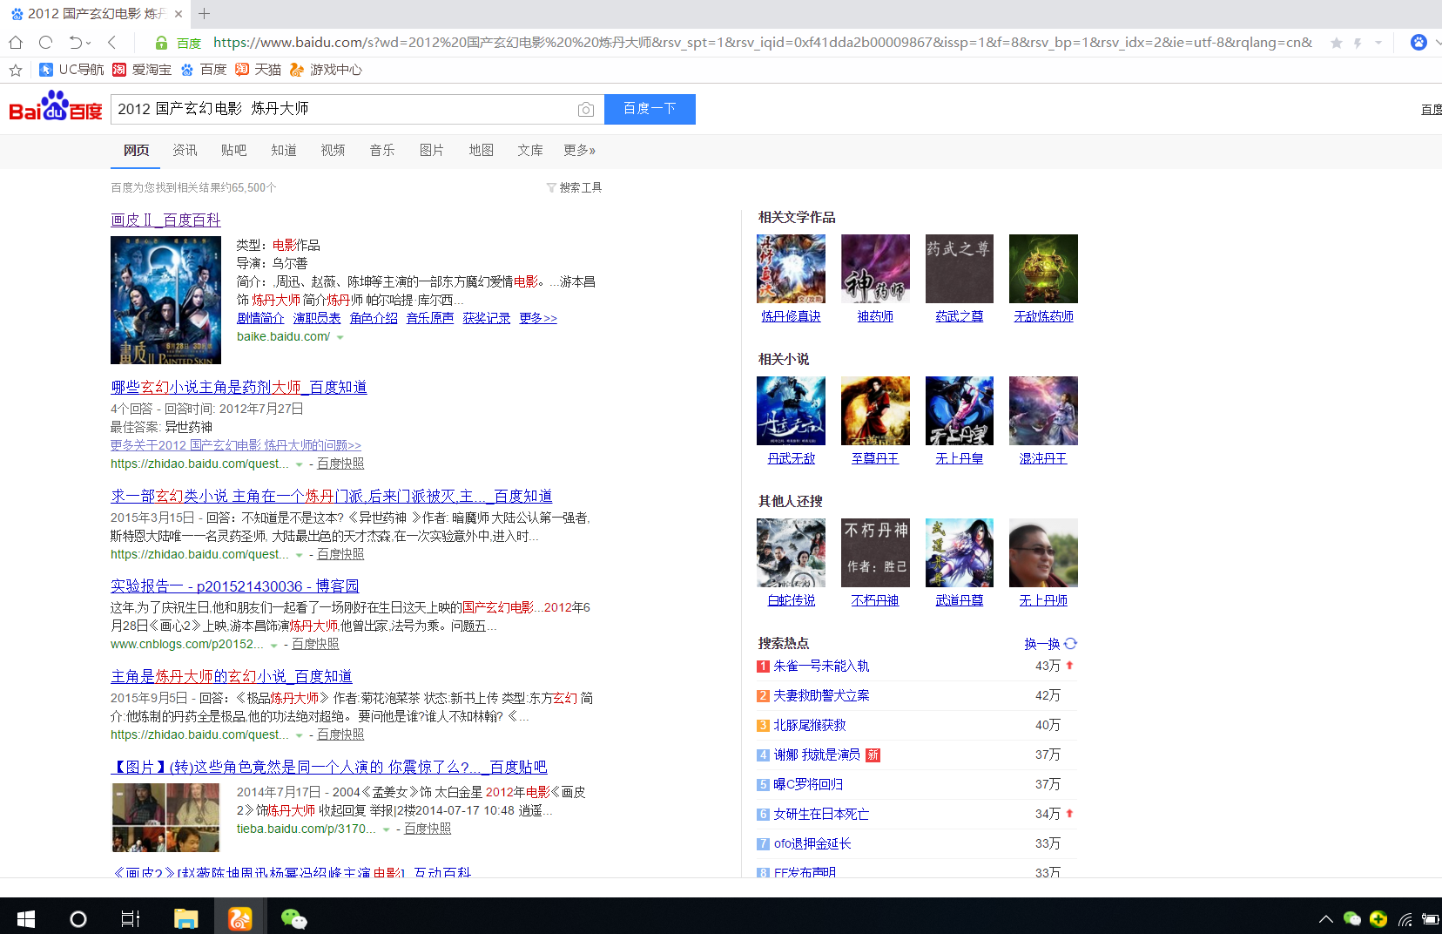
Task: Open the 搜索工具 filter options
Action: (575, 187)
